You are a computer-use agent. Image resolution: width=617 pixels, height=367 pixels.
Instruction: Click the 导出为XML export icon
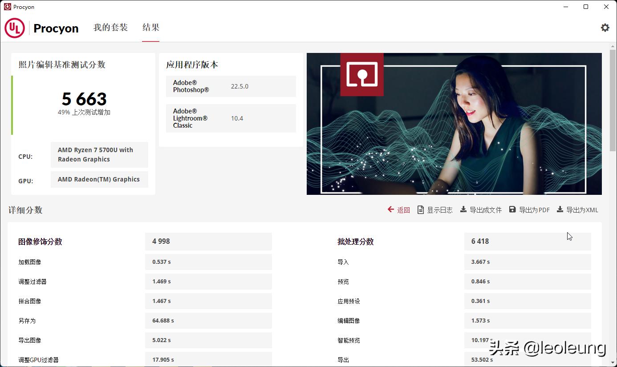[x=560, y=210]
